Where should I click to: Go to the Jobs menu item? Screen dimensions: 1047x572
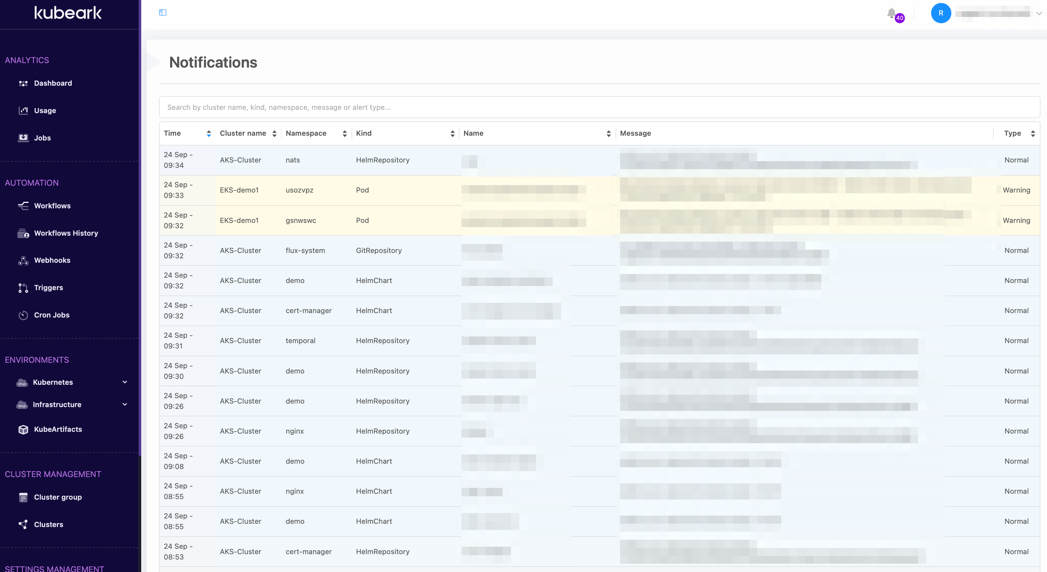42,138
